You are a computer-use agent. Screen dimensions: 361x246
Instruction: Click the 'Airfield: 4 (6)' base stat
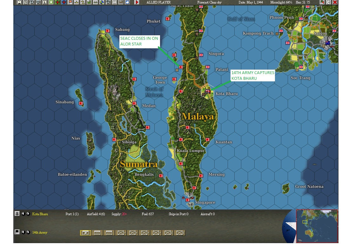coord(96,214)
